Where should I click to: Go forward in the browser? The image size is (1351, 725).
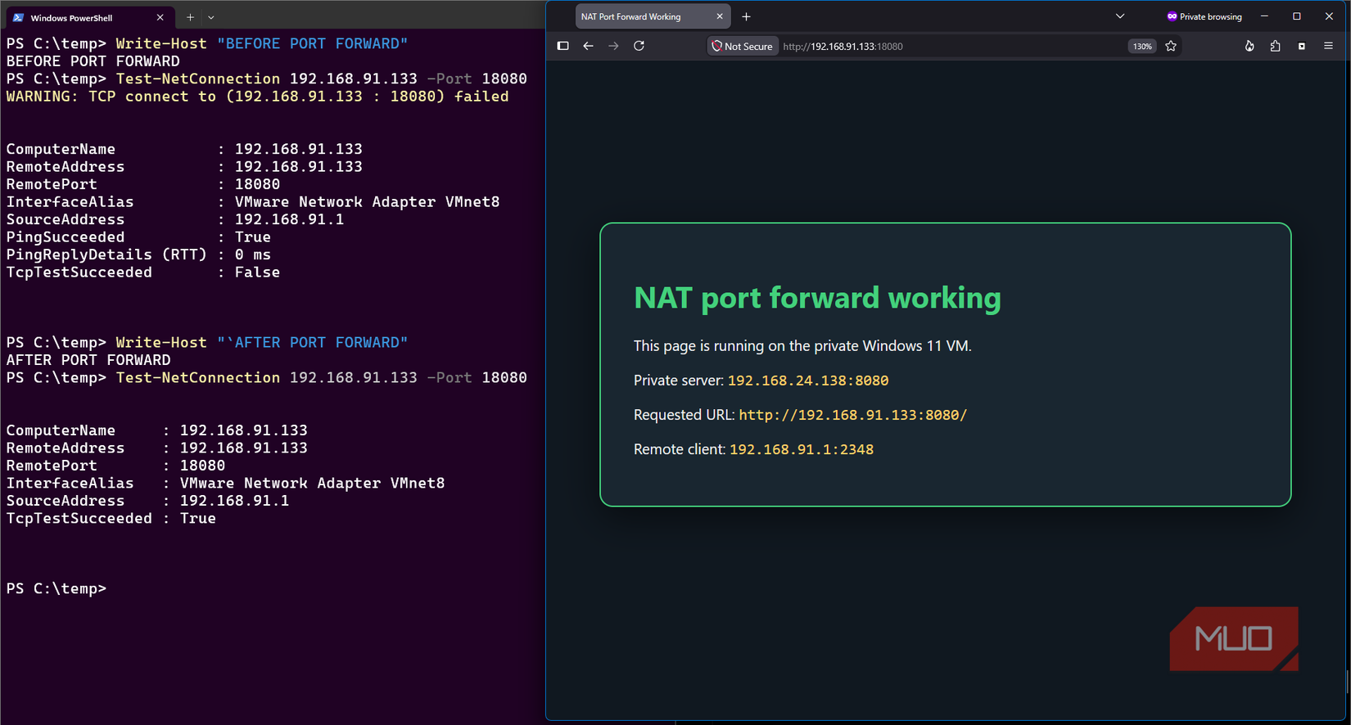click(613, 46)
